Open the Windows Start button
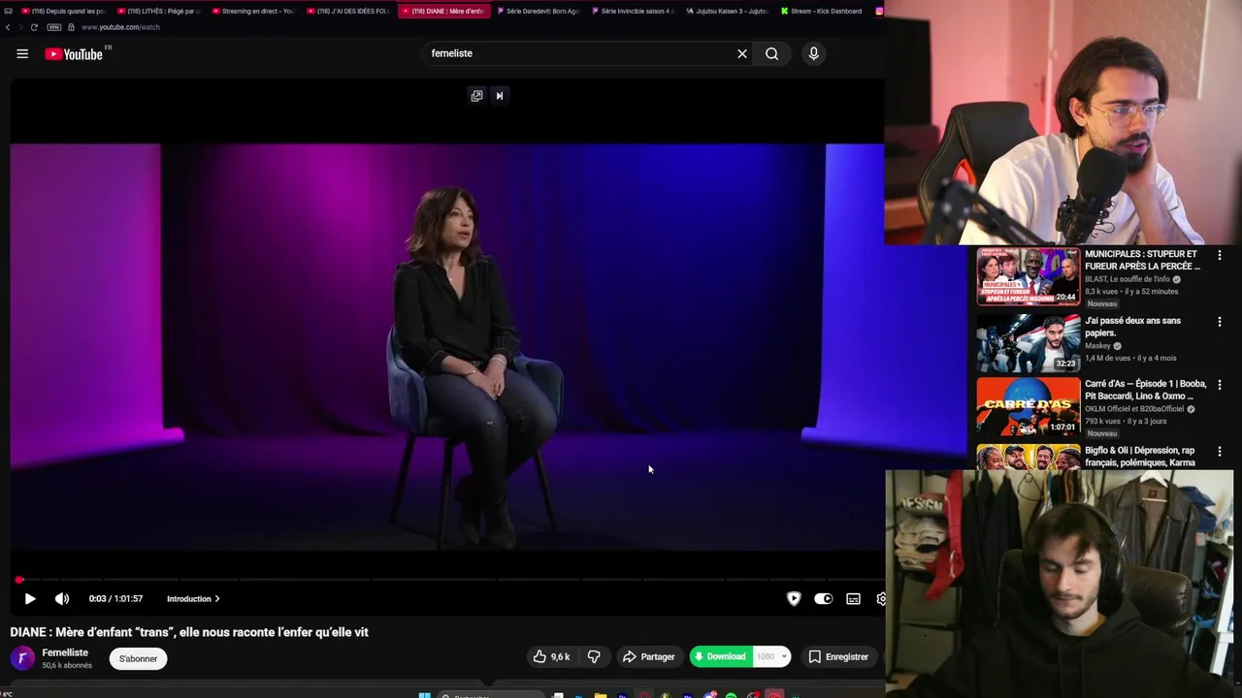 [x=424, y=694]
